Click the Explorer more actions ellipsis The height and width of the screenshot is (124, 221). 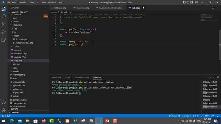click(45, 8)
